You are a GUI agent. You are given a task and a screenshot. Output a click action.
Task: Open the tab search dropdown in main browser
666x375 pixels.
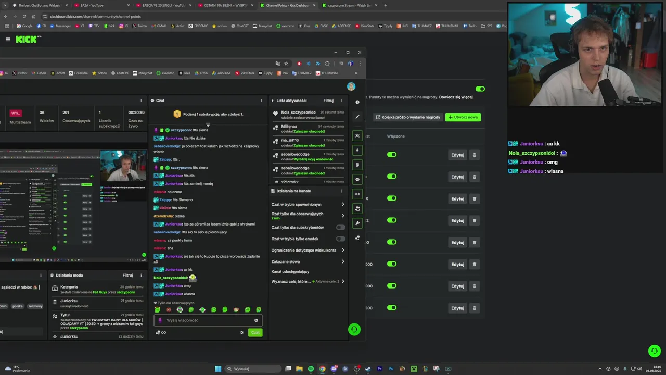point(6,5)
